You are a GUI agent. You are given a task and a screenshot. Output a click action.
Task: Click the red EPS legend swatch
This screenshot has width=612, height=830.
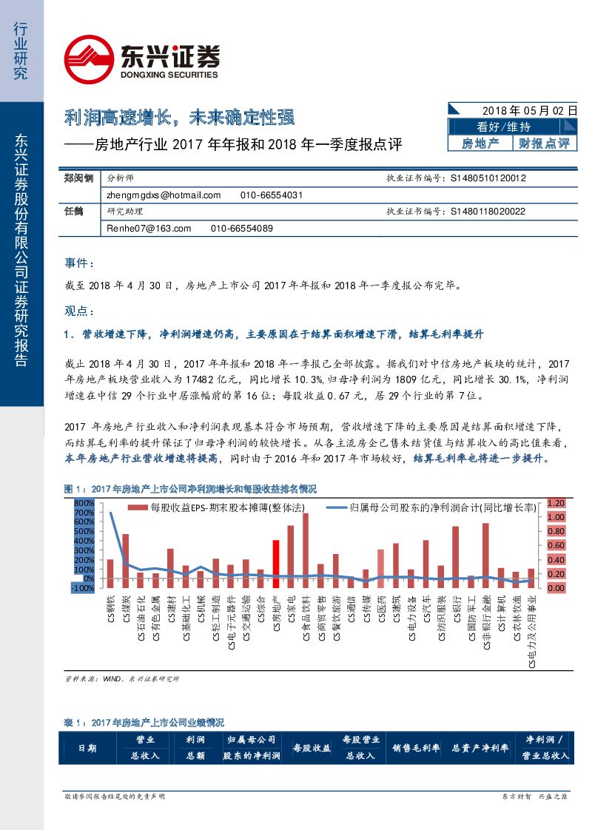pyautogui.click(x=137, y=507)
